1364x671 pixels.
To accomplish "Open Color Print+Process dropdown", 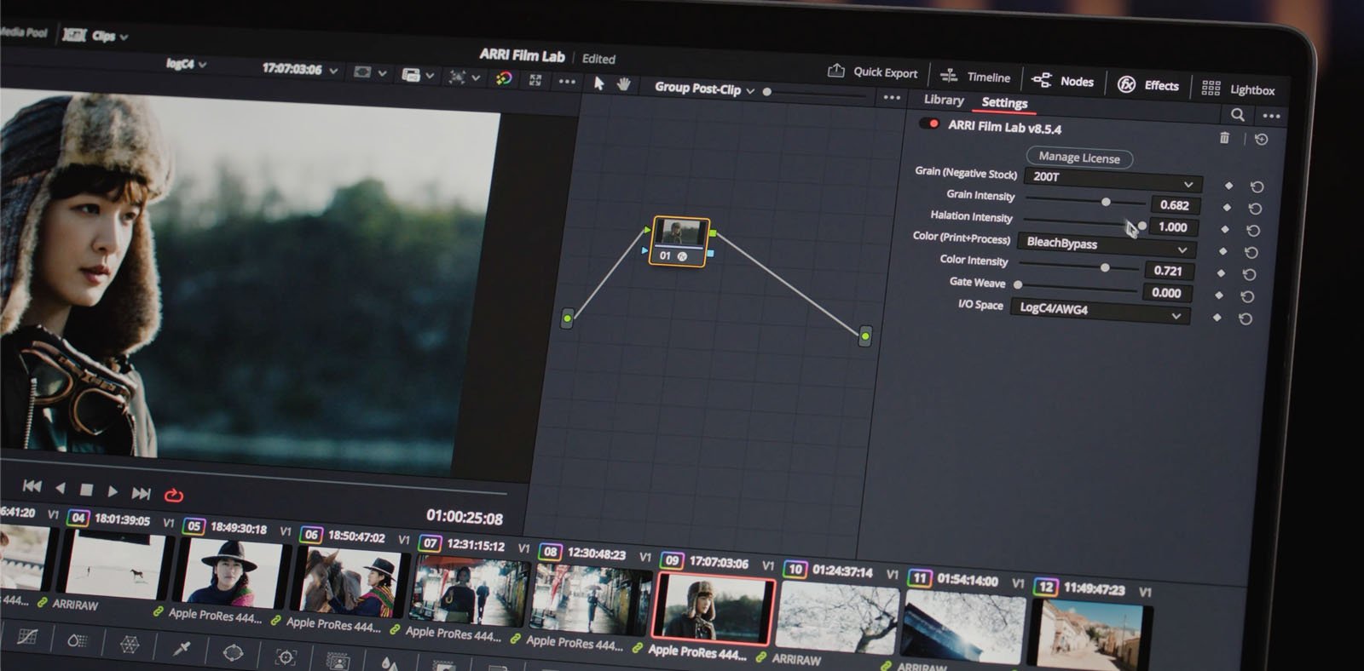I will click(1107, 245).
